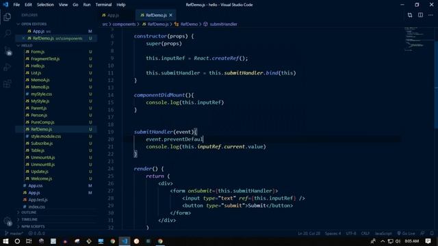Click components breadcrumb segment
This screenshot has height=246, width=438.
tap(124, 25)
